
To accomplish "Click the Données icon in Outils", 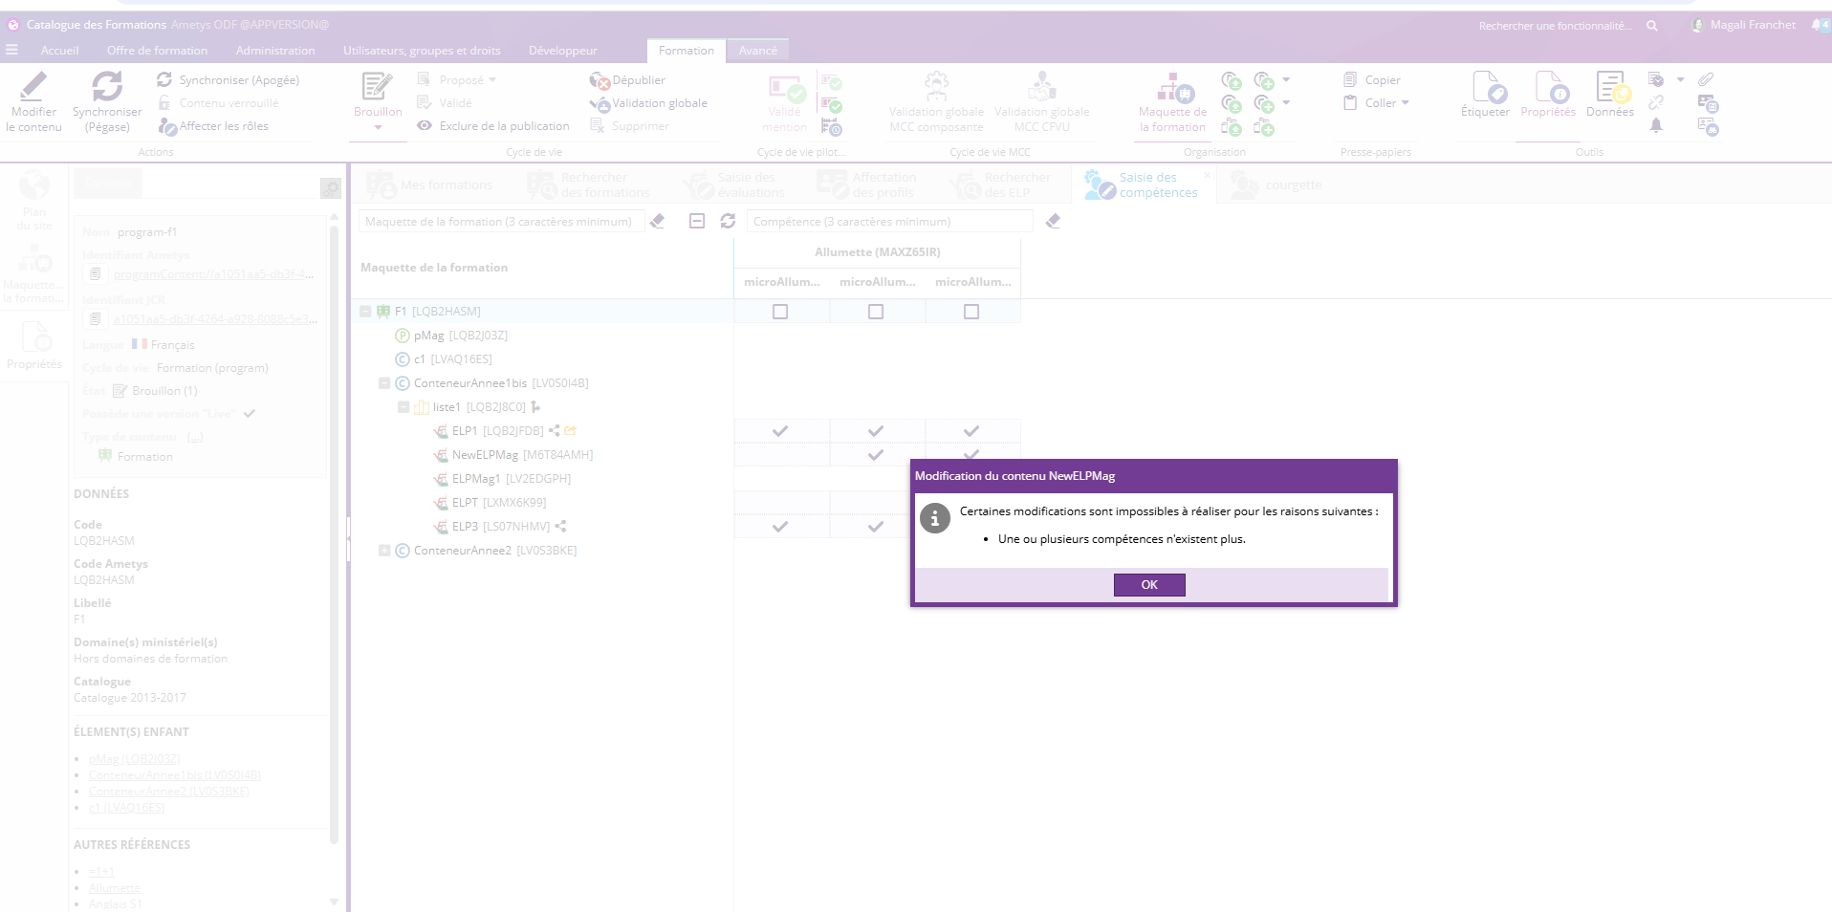I will tap(1612, 87).
